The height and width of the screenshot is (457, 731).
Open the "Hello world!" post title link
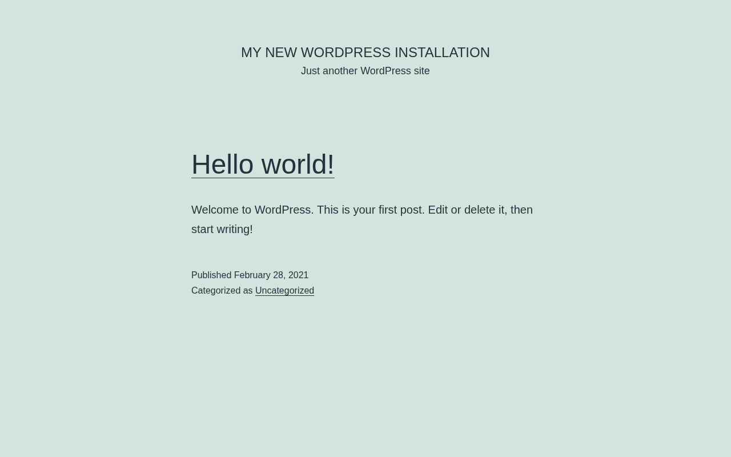[263, 165]
